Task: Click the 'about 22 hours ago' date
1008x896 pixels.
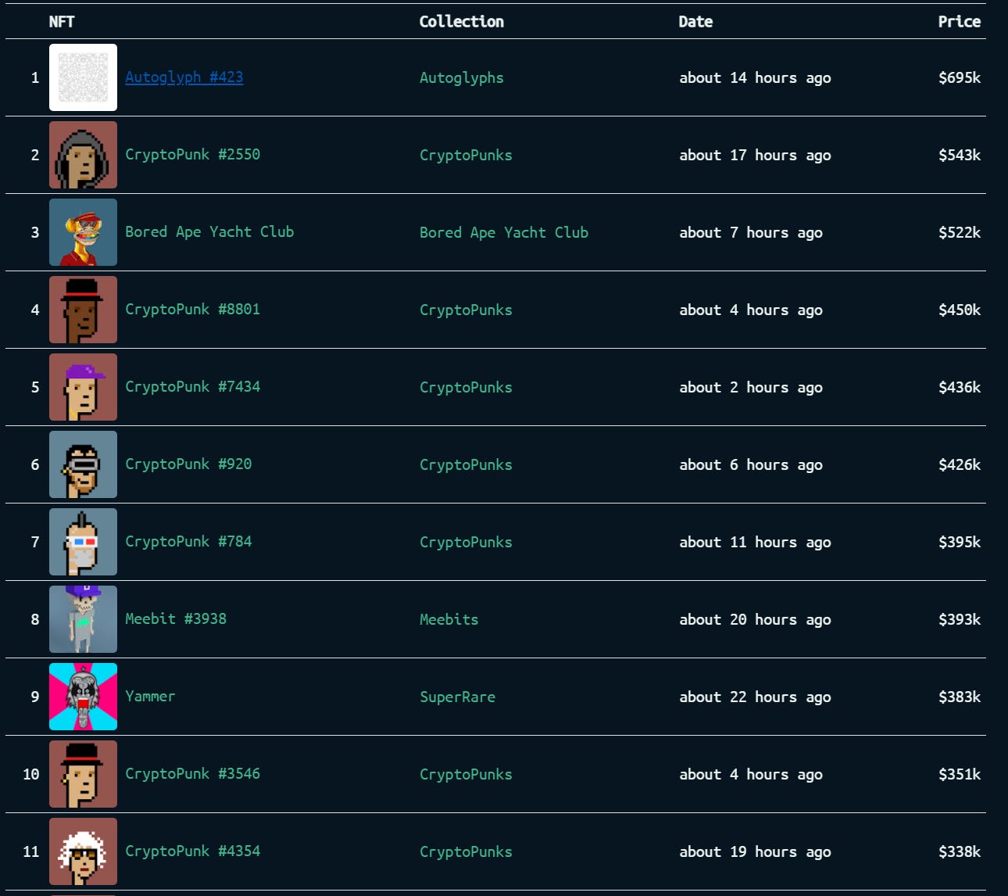Action: tap(755, 697)
